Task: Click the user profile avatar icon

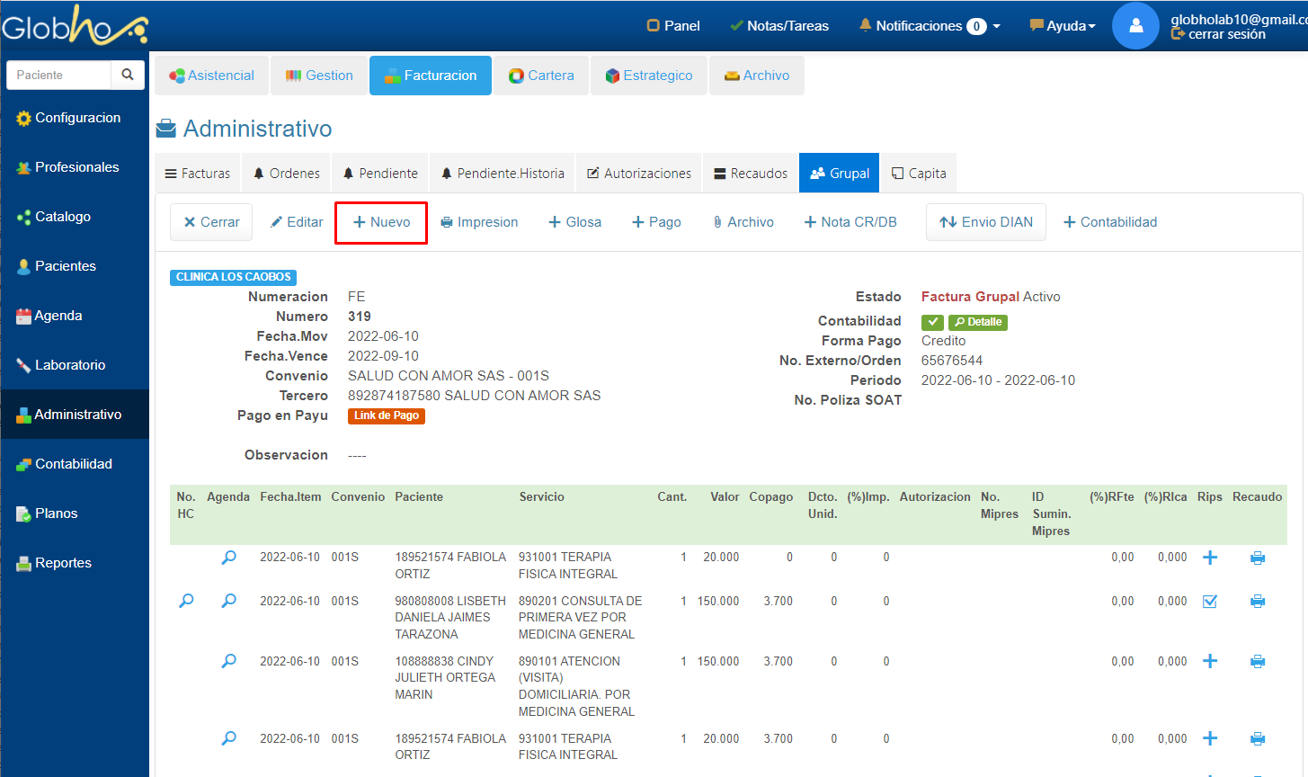Action: click(1135, 26)
